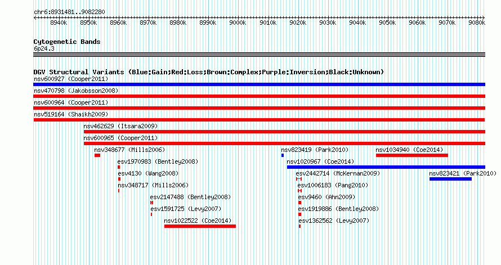Select the red nsv470798 loss bar
The width and height of the screenshot is (501, 265).
point(259,96)
